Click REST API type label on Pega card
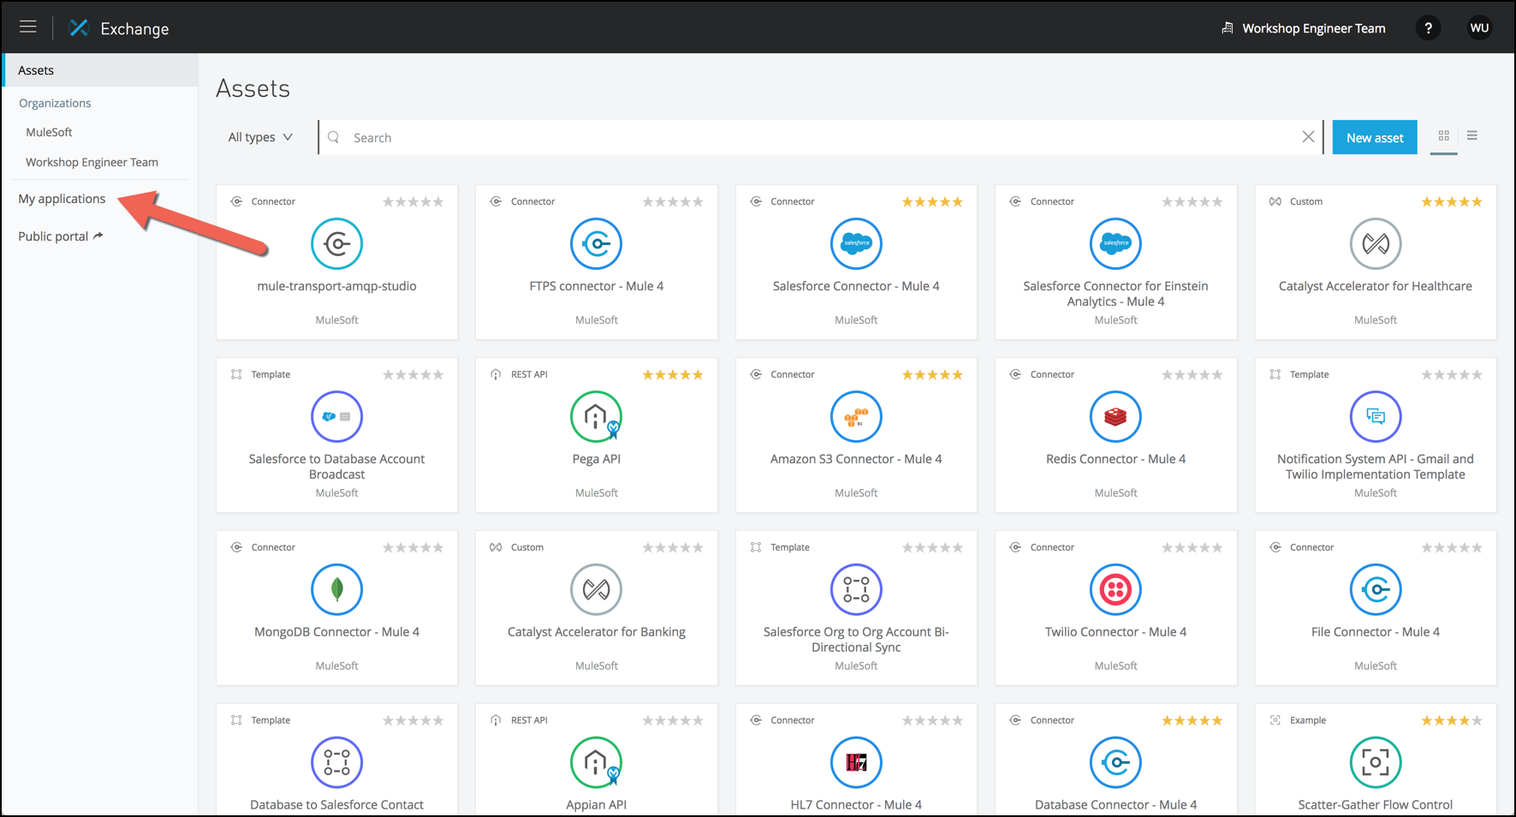Viewport: 1516px width, 817px height. pos(529,374)
